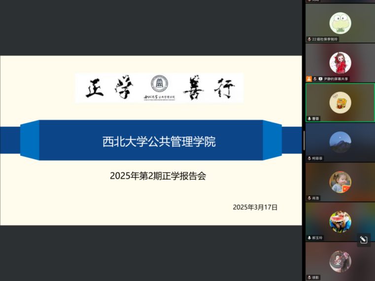This screenshot has height=281, width=375.
Task: Click the cartoon avatar of 曹蓉
Action: coord(340,102)
